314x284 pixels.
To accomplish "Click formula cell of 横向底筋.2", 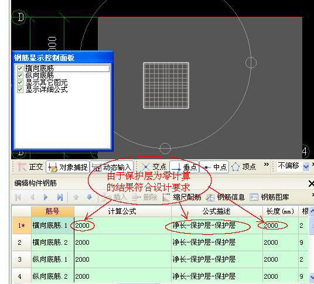I will tap(122, 242).
